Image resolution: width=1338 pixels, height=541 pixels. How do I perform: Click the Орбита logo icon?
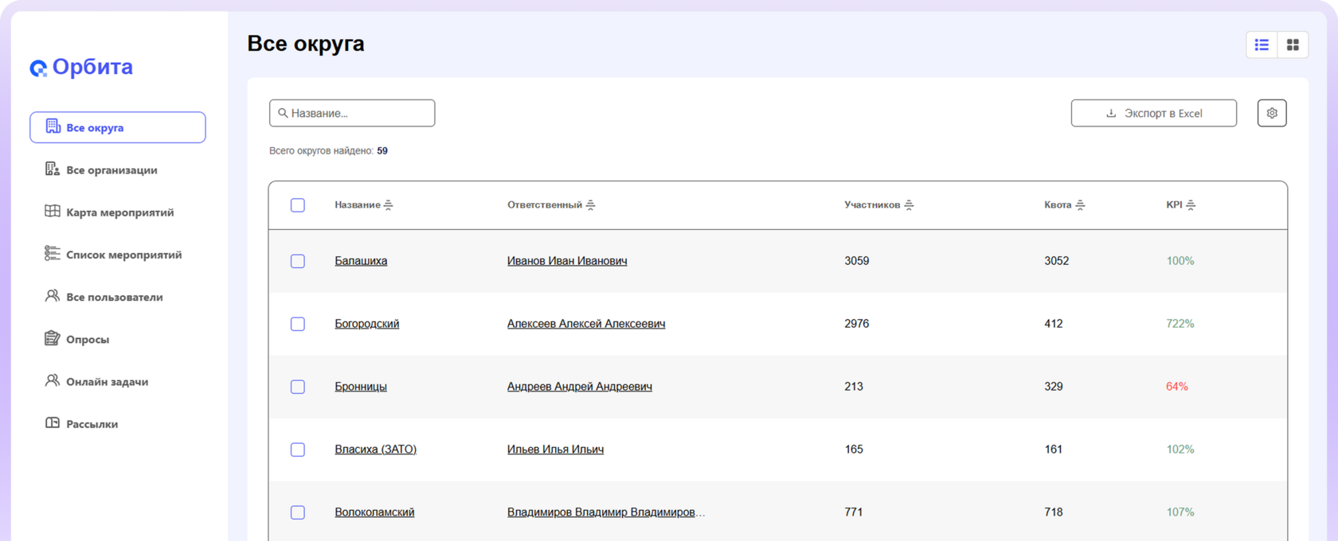[38, 68]
